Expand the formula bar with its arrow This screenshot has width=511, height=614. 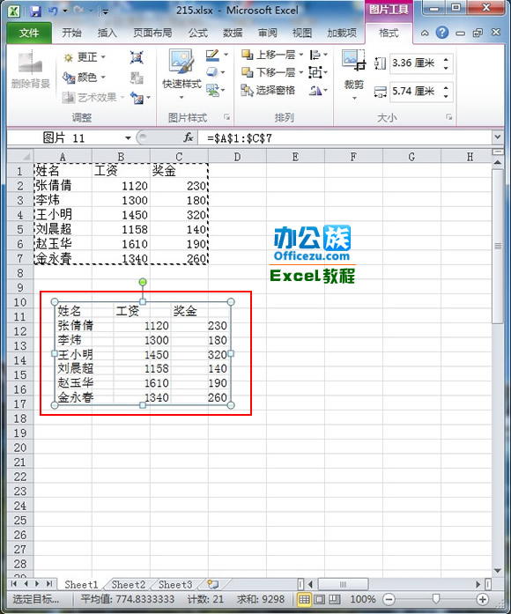tap(497, 137)
